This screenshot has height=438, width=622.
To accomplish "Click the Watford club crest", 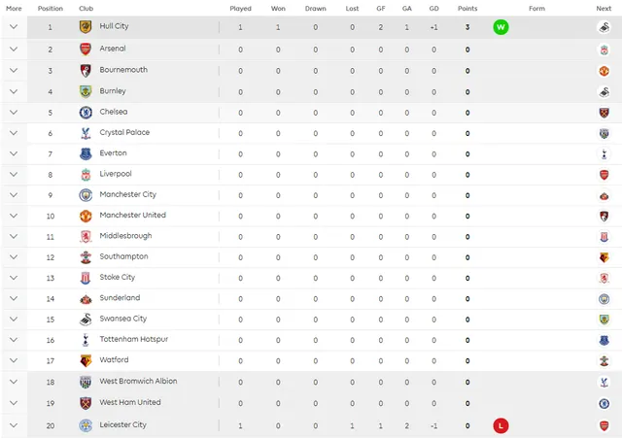I will point(86,360).
